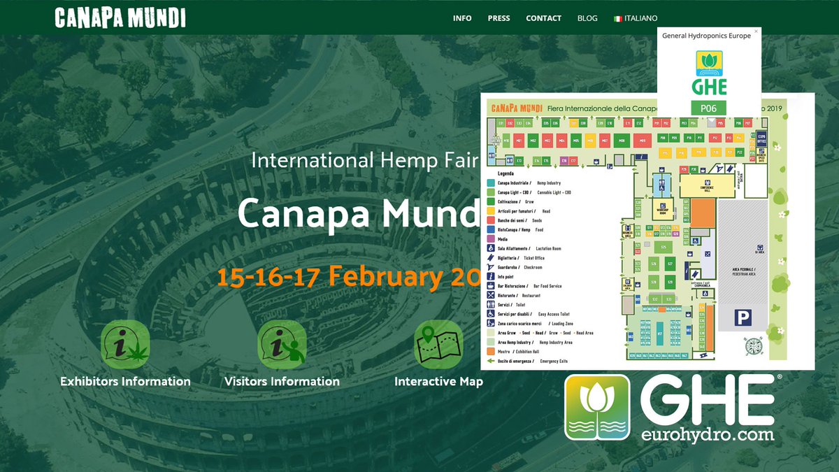839x472 pixels.
Task: Click the Italian flag icon
Action: click(x=618, y=18)
